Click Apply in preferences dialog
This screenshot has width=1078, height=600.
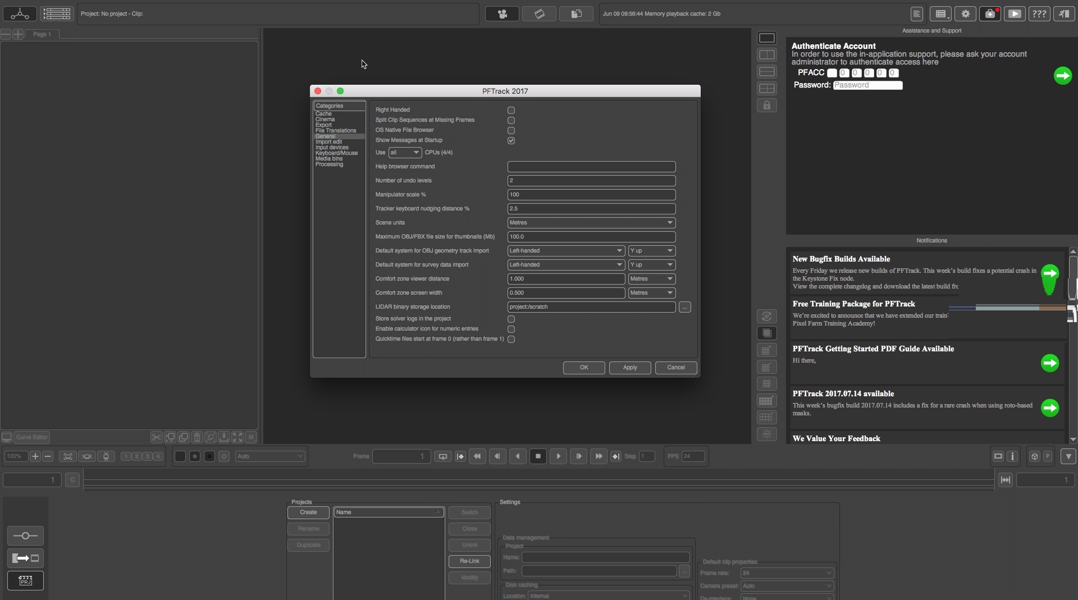coord(630,368)
